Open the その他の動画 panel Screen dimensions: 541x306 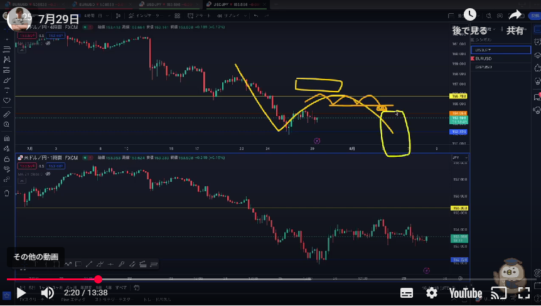(36, 256)
